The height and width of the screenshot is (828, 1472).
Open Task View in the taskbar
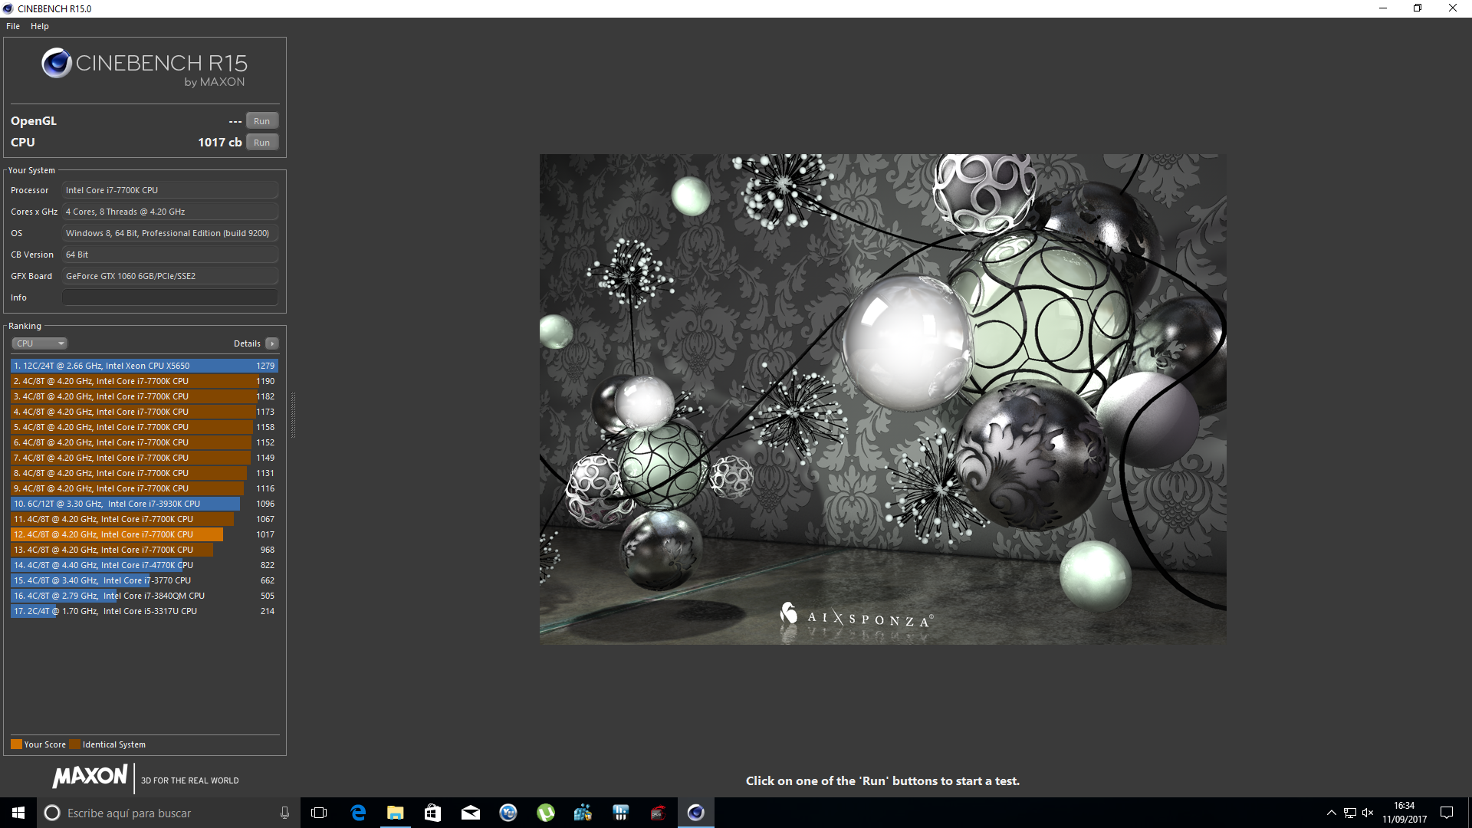(319, 813)
